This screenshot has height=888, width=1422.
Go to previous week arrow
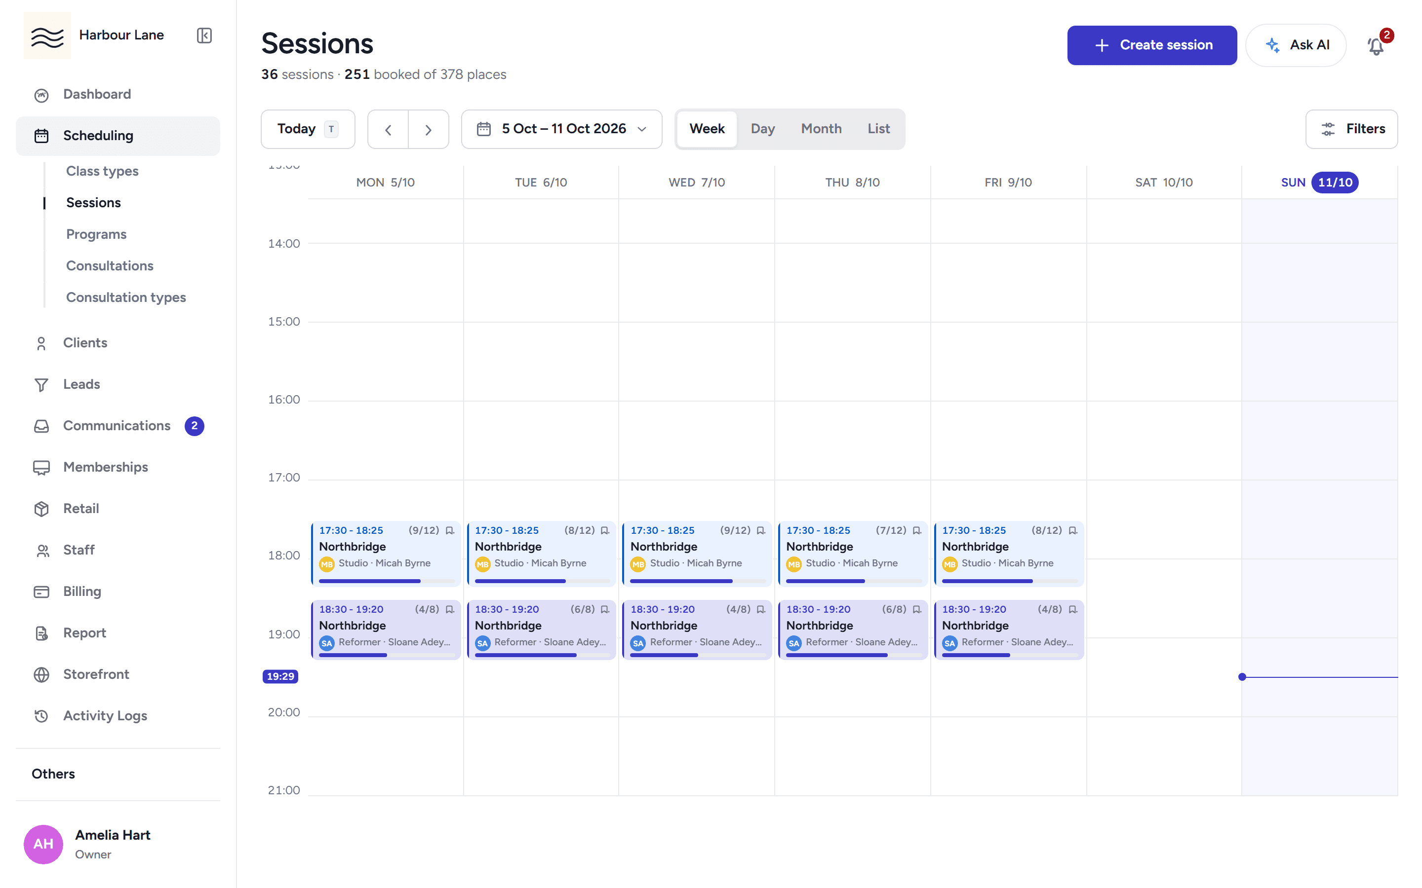coord(388,129)
